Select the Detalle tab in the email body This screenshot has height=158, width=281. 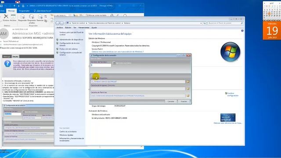coord(15,57)
